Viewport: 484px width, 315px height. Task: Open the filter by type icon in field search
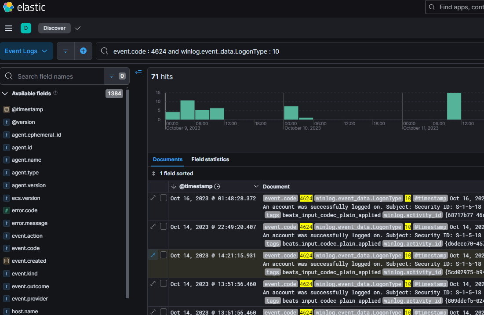[x=112, y=76]
